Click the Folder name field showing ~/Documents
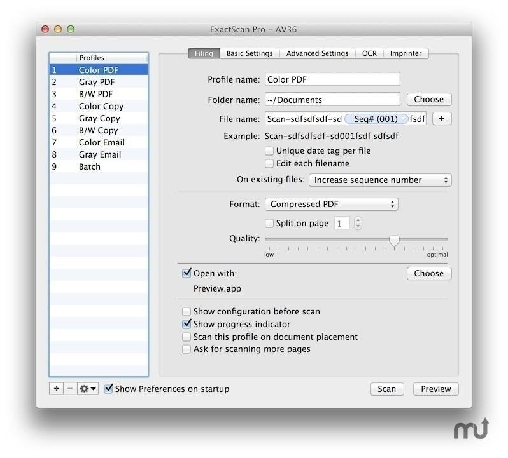 pos(332,100)
